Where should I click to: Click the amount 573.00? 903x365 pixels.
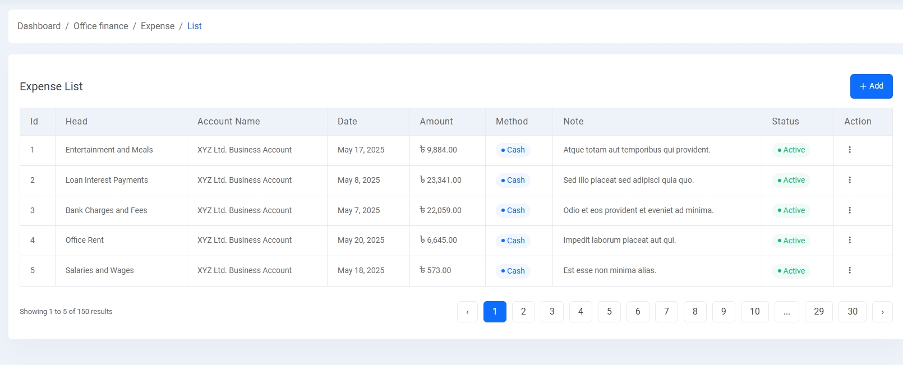(435, 270)
